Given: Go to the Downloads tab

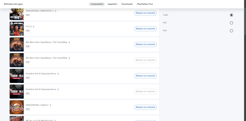Looking at the screenshot, I should click(x=127, y=4).
